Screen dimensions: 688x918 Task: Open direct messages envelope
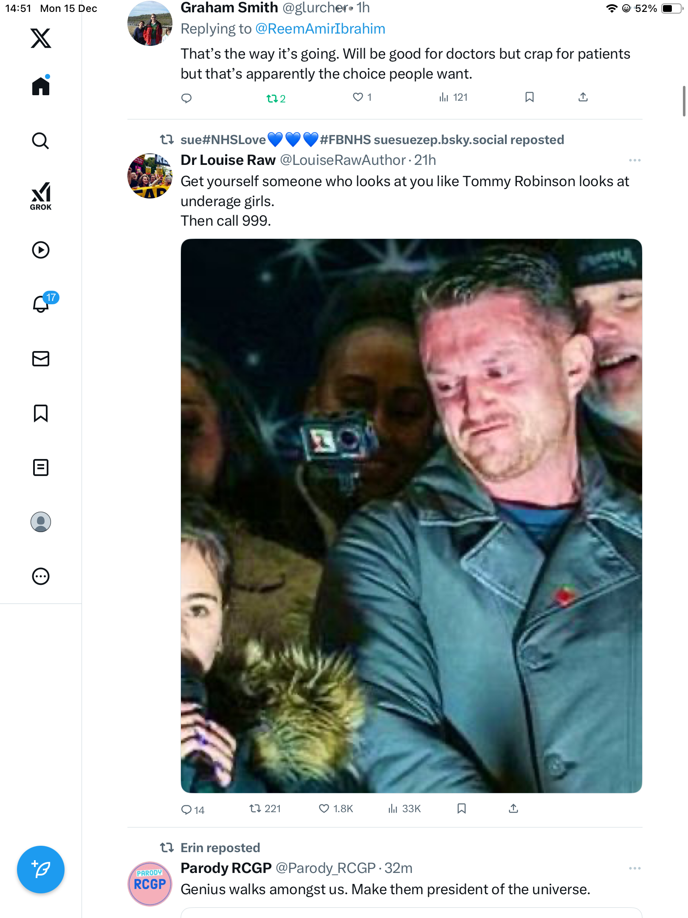coord(41,359)
